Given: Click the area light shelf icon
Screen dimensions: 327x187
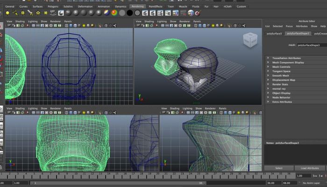Looking at the screenshot, I should point(37,13).
